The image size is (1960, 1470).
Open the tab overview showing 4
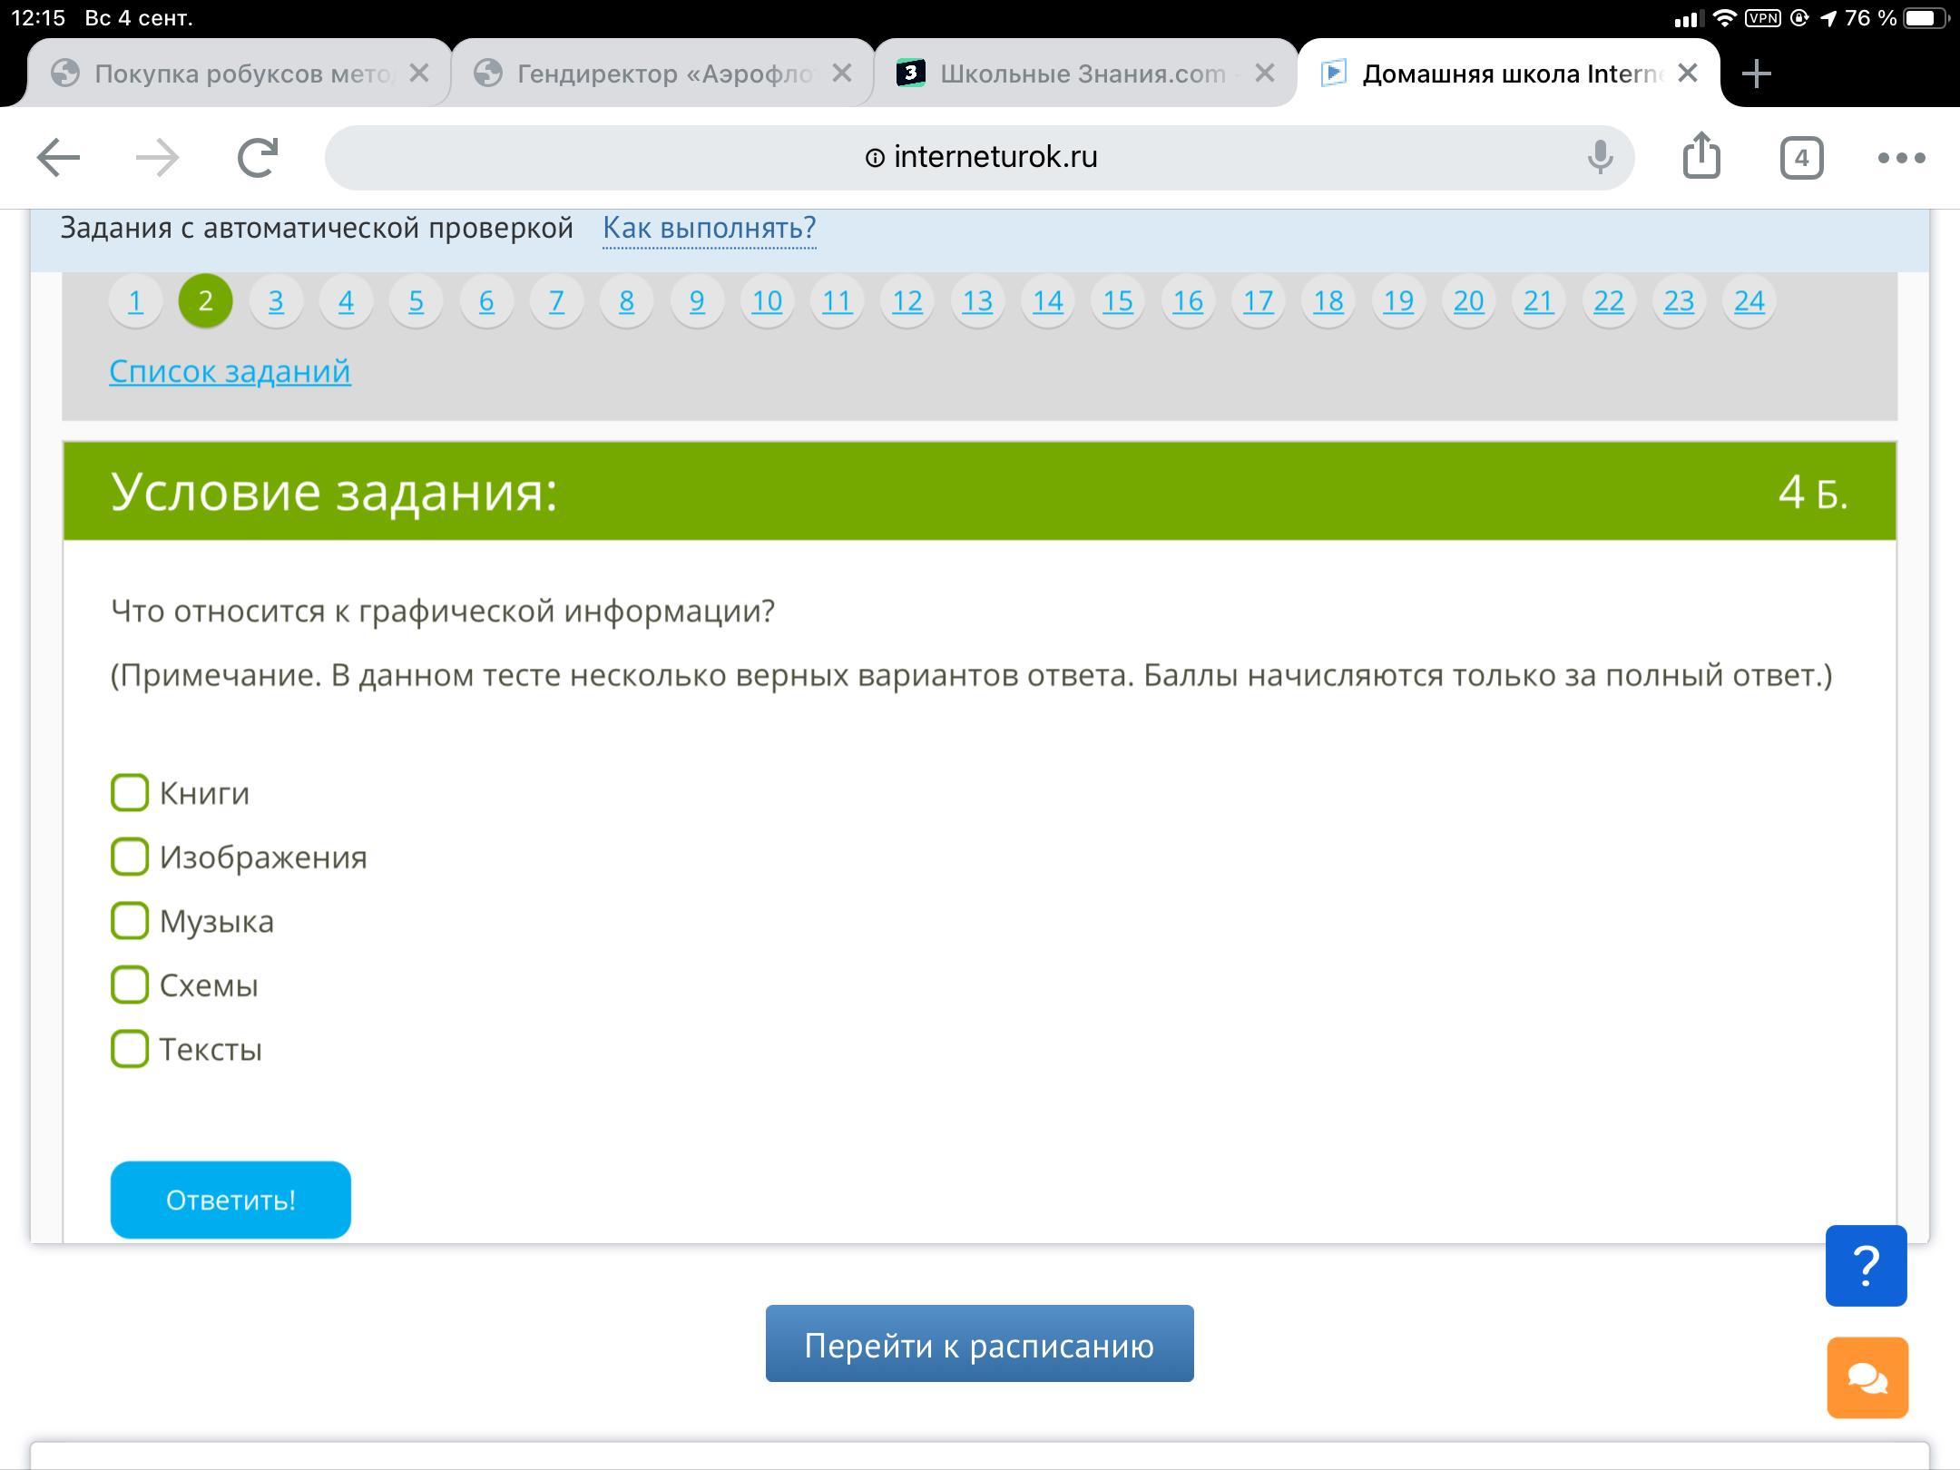tap(1801, 158)
